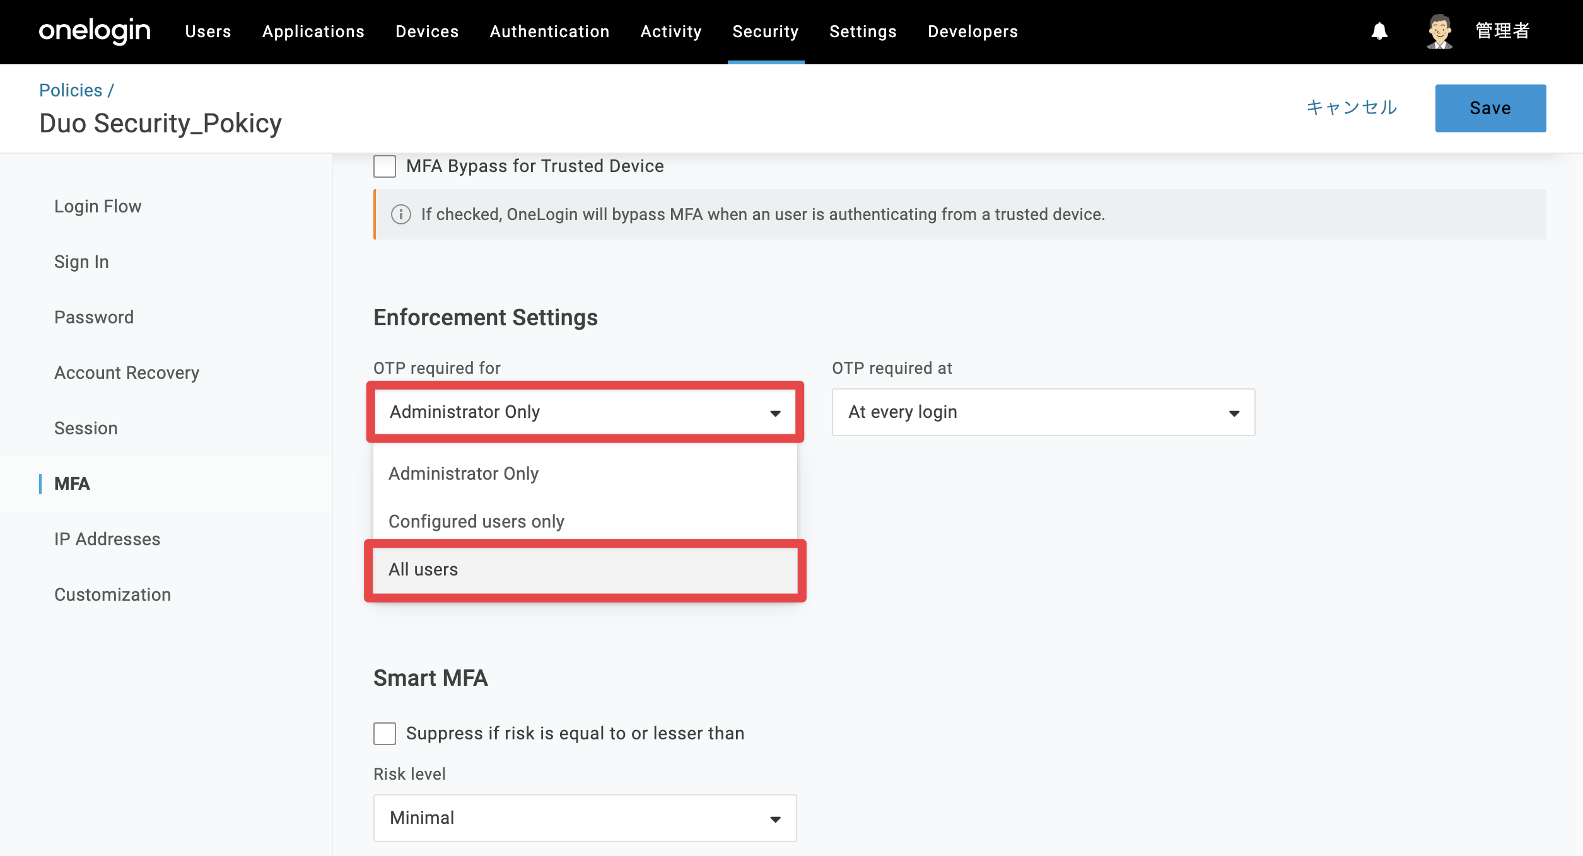This screenshot has width=1583, height=856.
Task: Open the Settings menu
Action: tap(863, 32)
